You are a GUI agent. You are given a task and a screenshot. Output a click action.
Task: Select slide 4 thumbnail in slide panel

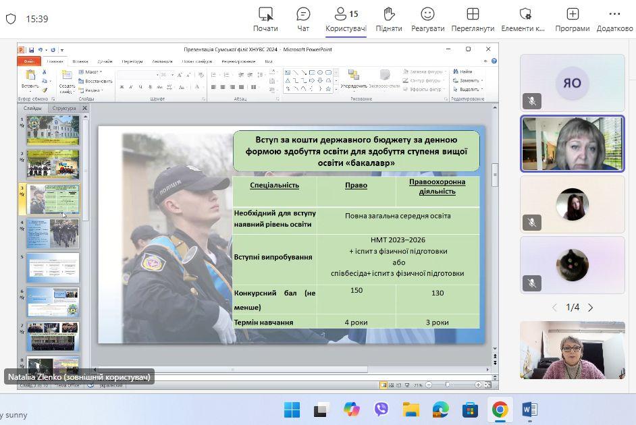(x=53, y=233)
